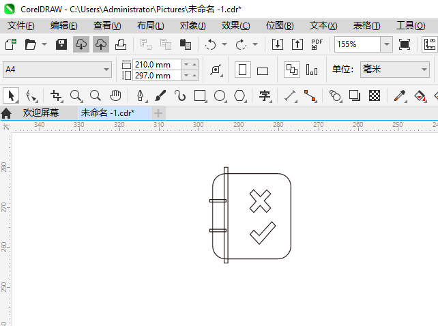Click the Import icon
This screenshot has height=326, width=438.
(278, 44)
